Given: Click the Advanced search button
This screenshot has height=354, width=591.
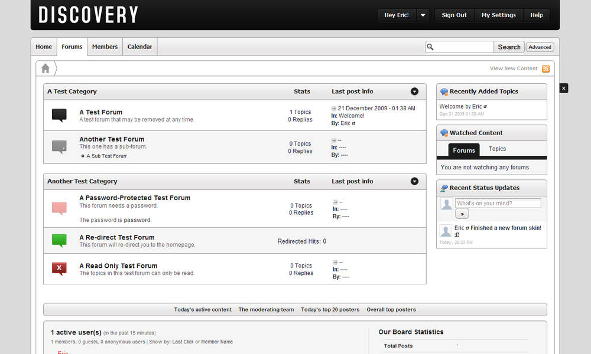Looking at the screenshot, I should coord(540,47).
